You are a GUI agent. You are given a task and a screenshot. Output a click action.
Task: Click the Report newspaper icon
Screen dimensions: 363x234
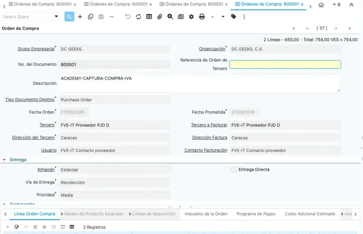click(181, 16)
